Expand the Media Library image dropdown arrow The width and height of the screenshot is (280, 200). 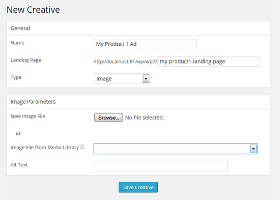coord(253,149)
